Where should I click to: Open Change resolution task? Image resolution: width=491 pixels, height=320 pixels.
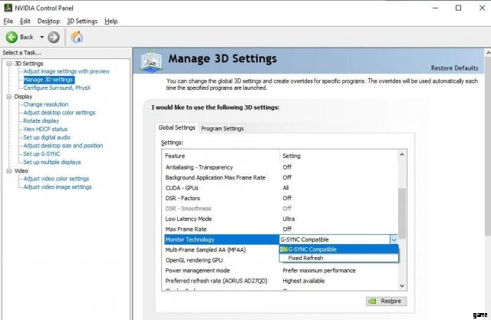(x=46, y=104)
